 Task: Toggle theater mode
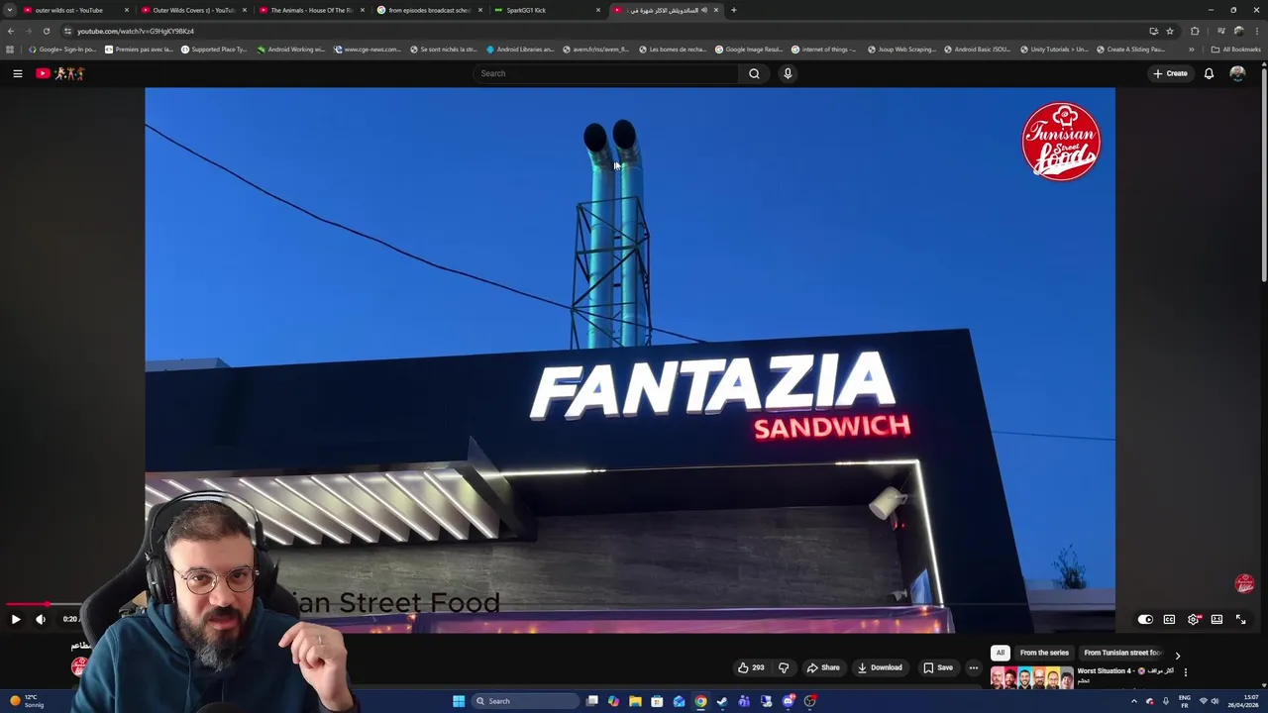(x=1216, y=619)
